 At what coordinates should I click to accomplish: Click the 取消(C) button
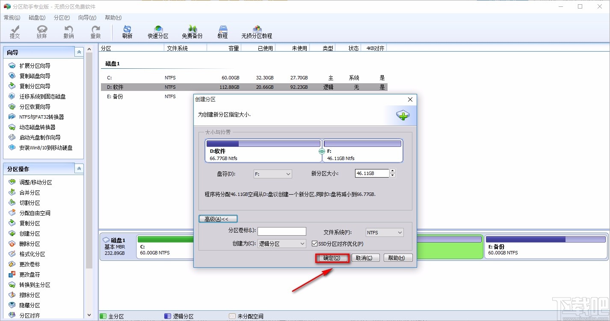pos(365,258)
